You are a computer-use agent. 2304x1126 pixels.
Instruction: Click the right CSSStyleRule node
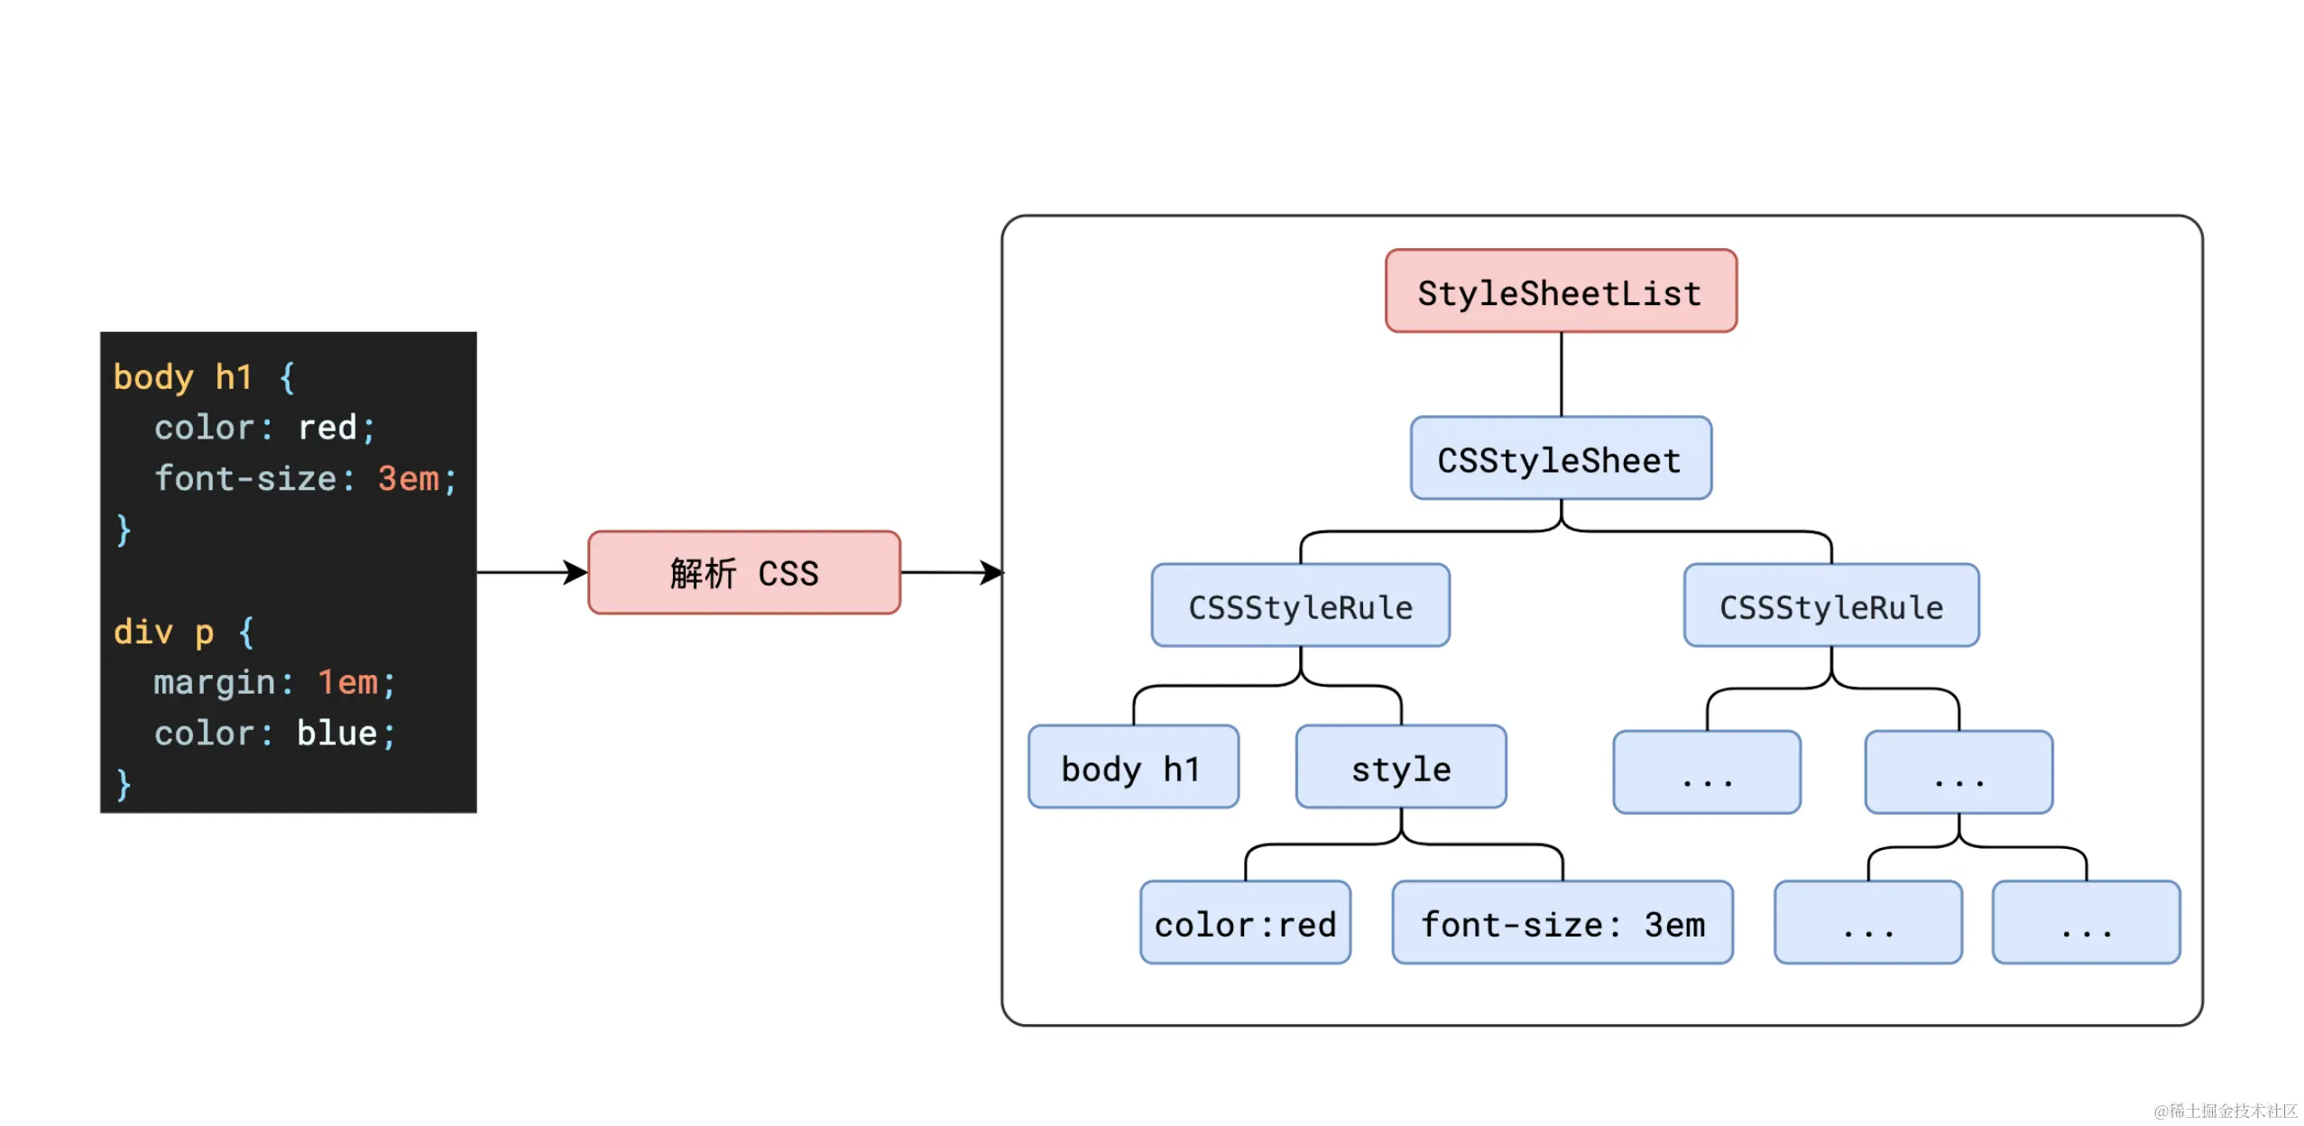(x=1830, y=606)
